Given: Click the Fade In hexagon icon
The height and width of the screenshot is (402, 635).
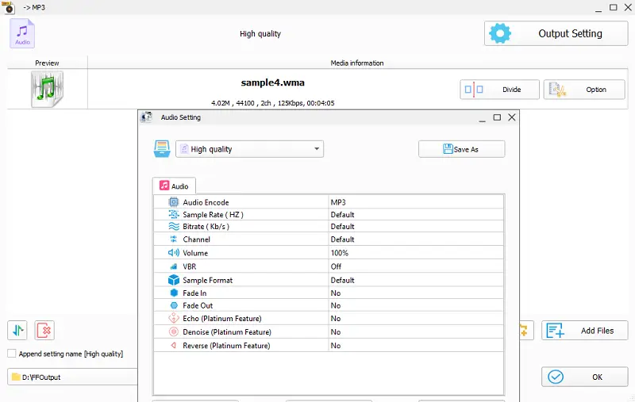Looking at the screenshot, I should click(174, 293).
